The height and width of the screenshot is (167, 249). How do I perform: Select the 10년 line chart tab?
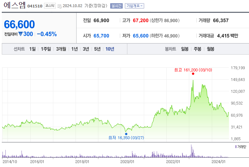[110, 49]
